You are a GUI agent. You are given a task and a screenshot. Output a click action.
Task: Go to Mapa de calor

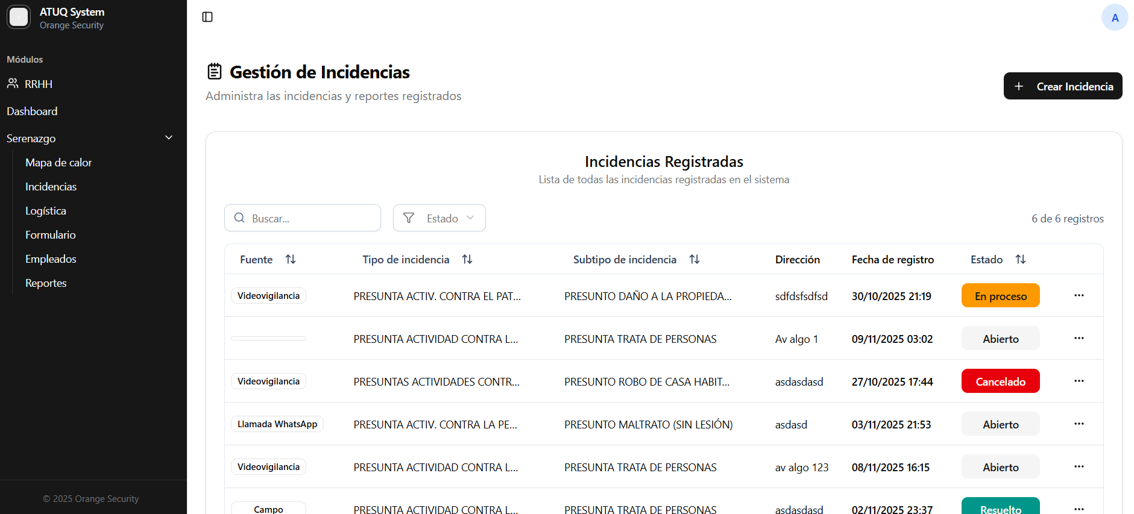pos(58,163)
